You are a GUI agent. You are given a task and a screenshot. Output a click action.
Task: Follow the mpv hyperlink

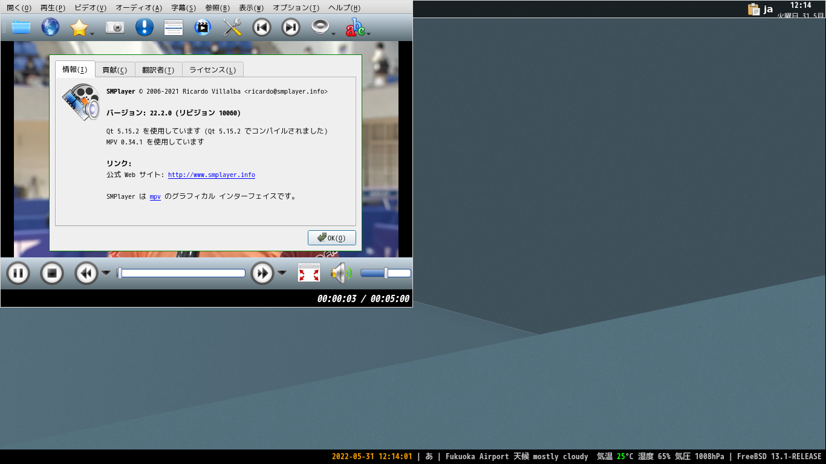point(155,196)
